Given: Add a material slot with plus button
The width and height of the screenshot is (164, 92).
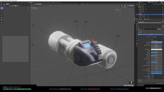Looking at the screenshot, I should pos(163,21).
